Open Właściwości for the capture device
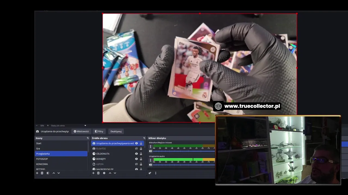The height and width of the screenshot is (195, 348). click(81, 131)
